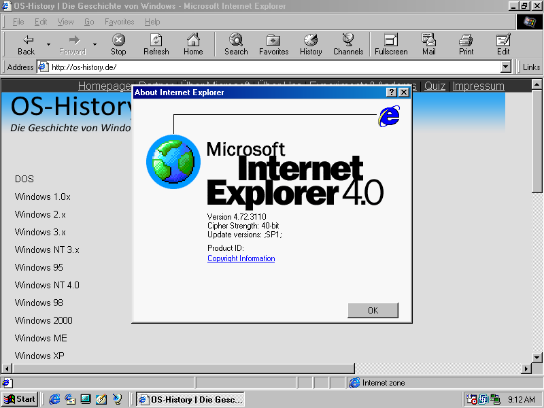Refresh the page via toolbar icon
Viewport: 544px width, 408px height.
[156, 40]
